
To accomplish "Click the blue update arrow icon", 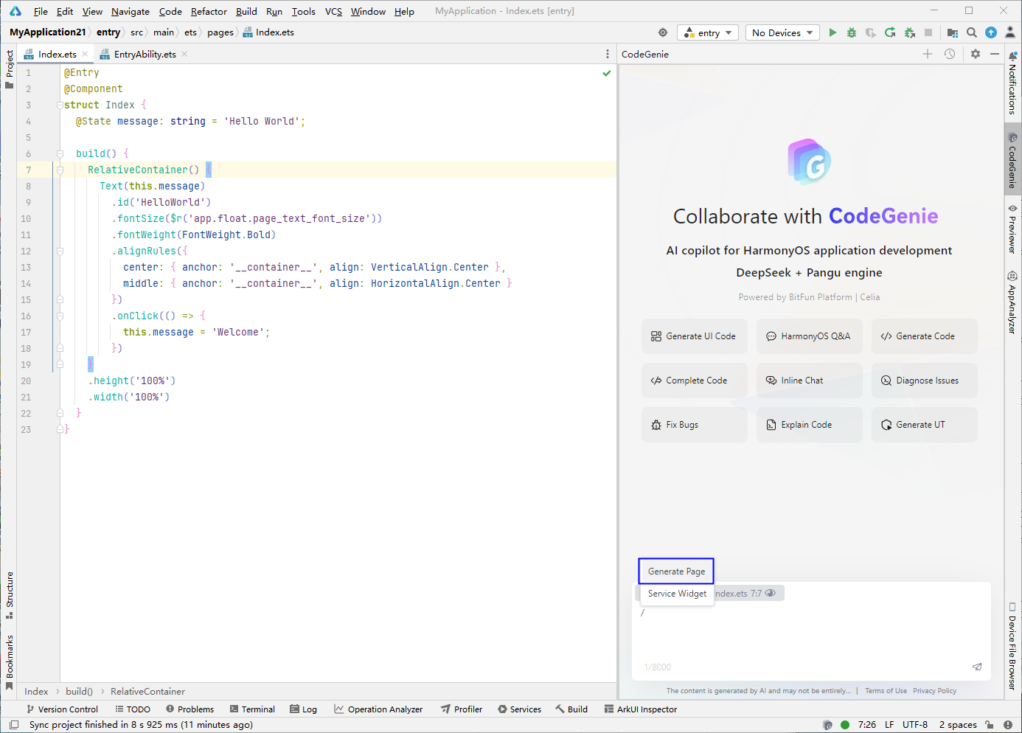I will coord(991,32).
